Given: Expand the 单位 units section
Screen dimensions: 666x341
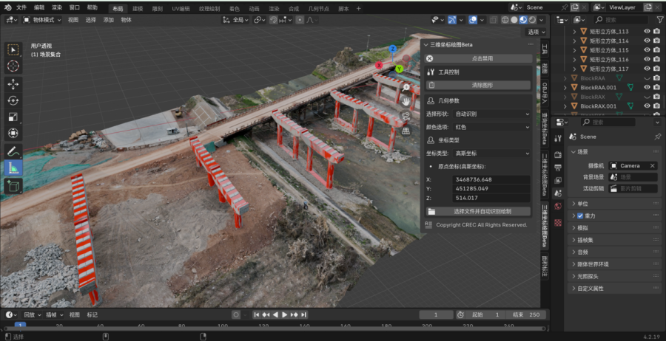Looking at the screenshot, I should coord(582,204).
